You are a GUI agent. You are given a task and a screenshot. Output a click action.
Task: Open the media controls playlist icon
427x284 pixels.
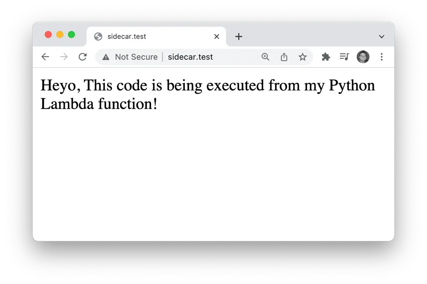click(x=344, y=57)
